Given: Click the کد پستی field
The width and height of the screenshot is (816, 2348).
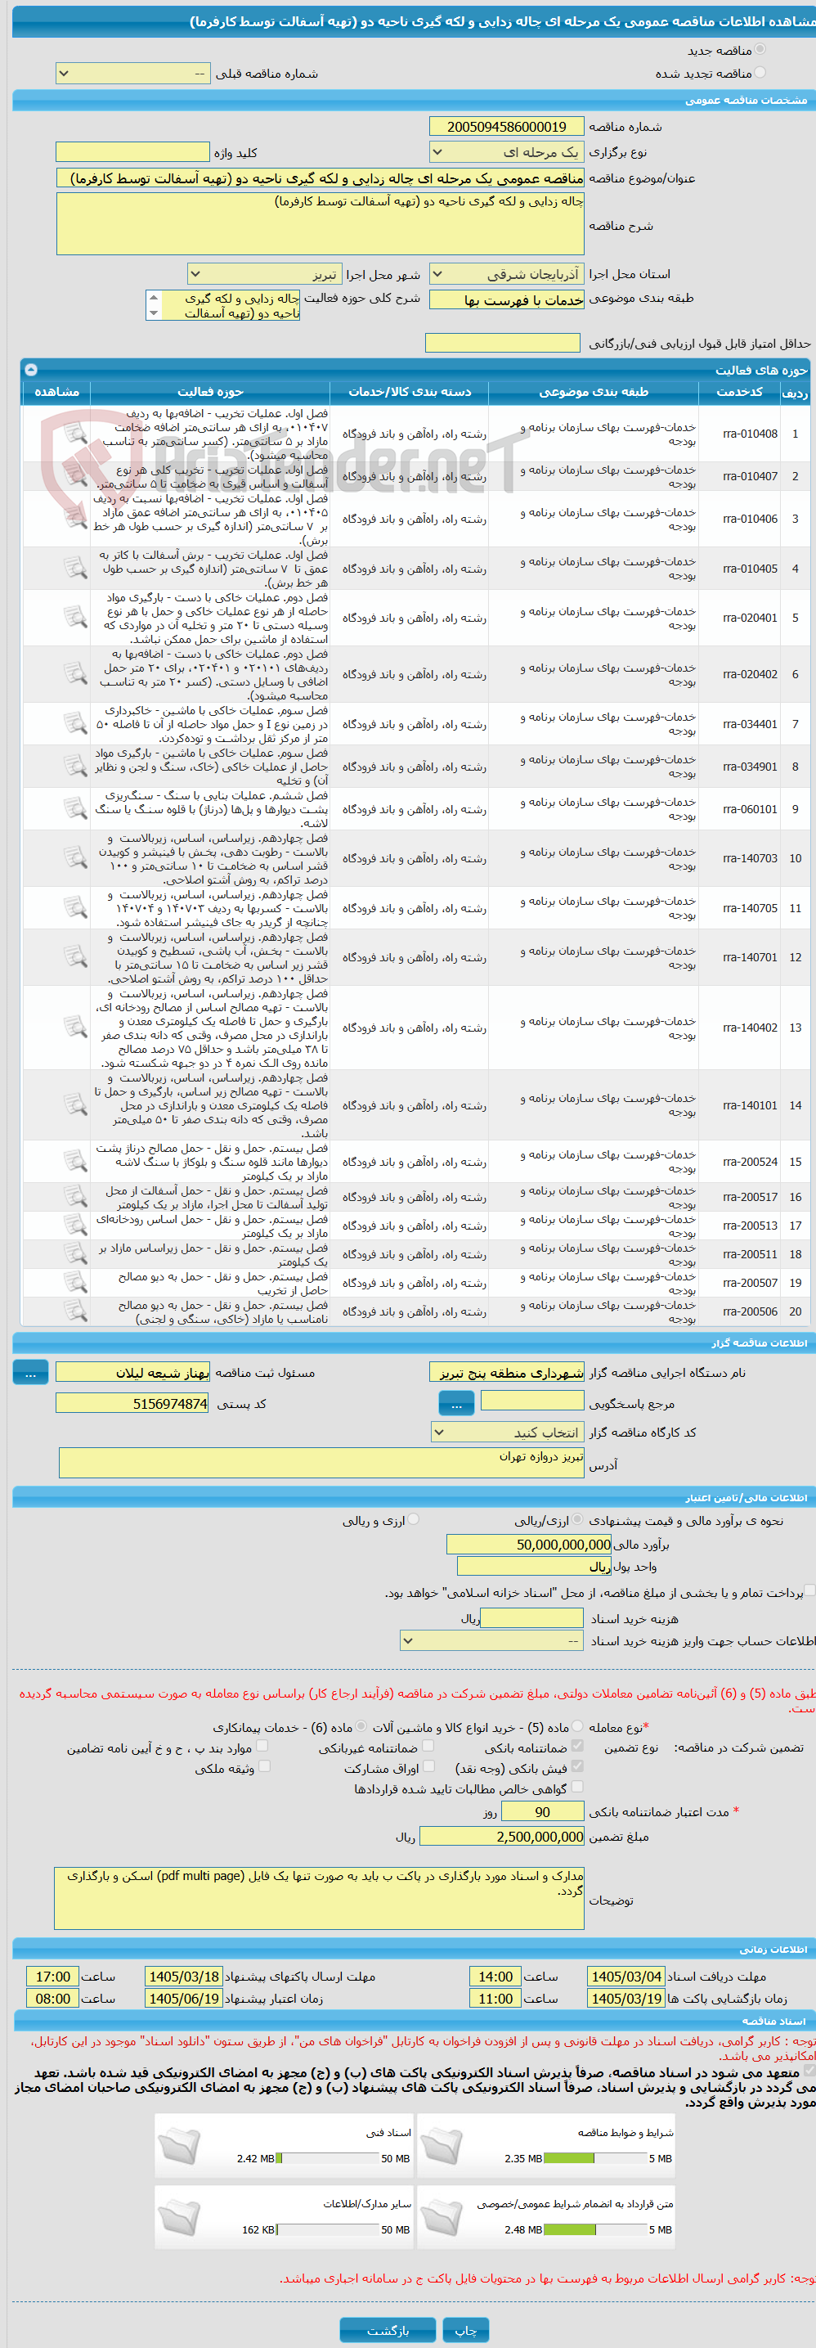Looking at the screenshot, I should pyautogui.click(x=133, y=1404).
